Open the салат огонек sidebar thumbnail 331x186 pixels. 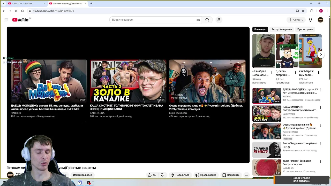tap(267, 167)
